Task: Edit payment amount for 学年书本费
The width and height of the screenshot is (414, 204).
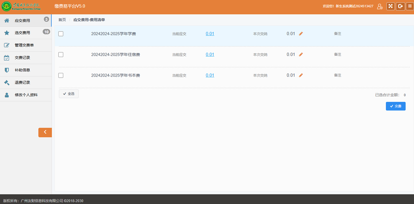Action: click(x=301, y=75)
